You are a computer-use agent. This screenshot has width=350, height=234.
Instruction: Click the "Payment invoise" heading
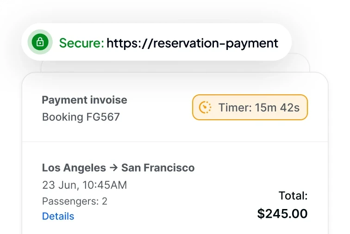click(84, 100)
